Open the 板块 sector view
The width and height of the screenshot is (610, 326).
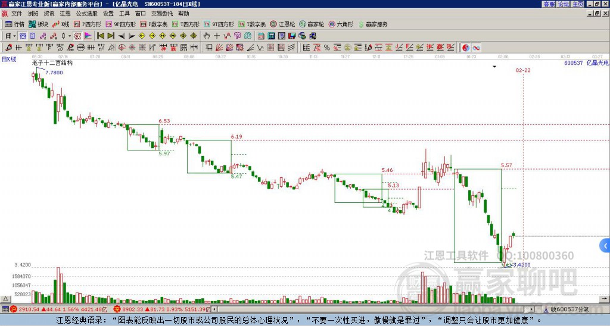pyautogui.click(x=39, y=24)
